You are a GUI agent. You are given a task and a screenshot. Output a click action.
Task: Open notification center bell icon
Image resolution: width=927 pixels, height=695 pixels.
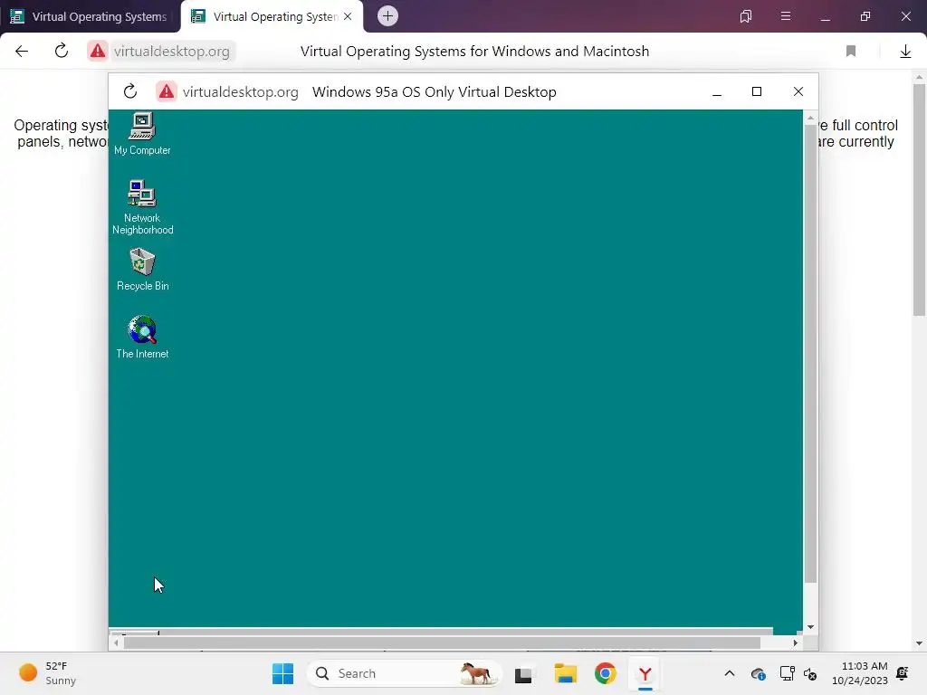pyautogui.click(x=903, y=673)
